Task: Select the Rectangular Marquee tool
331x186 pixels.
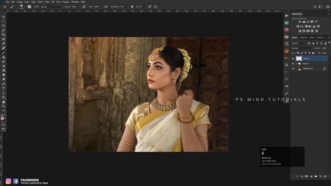Action: coord(4,21)
